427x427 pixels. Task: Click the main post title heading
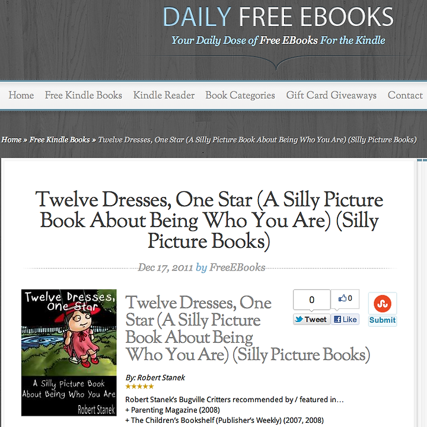coord(209,220)
